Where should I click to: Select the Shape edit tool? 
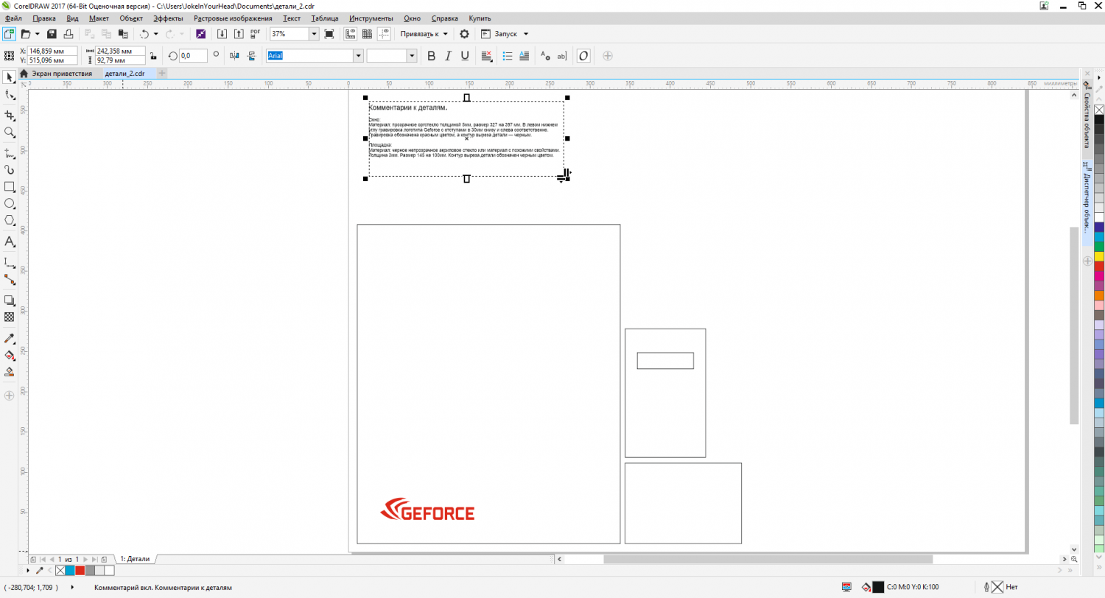tap(10, 95)
